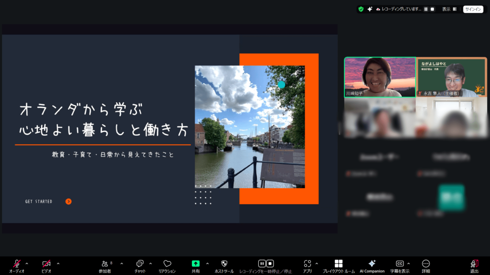
Task: Expand the share options arrow beside 共有
Action: [207, 263]
